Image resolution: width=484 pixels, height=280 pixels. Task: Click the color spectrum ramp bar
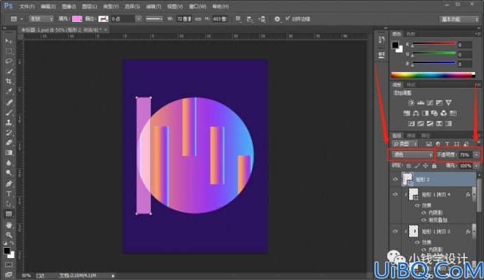(433, 75)
